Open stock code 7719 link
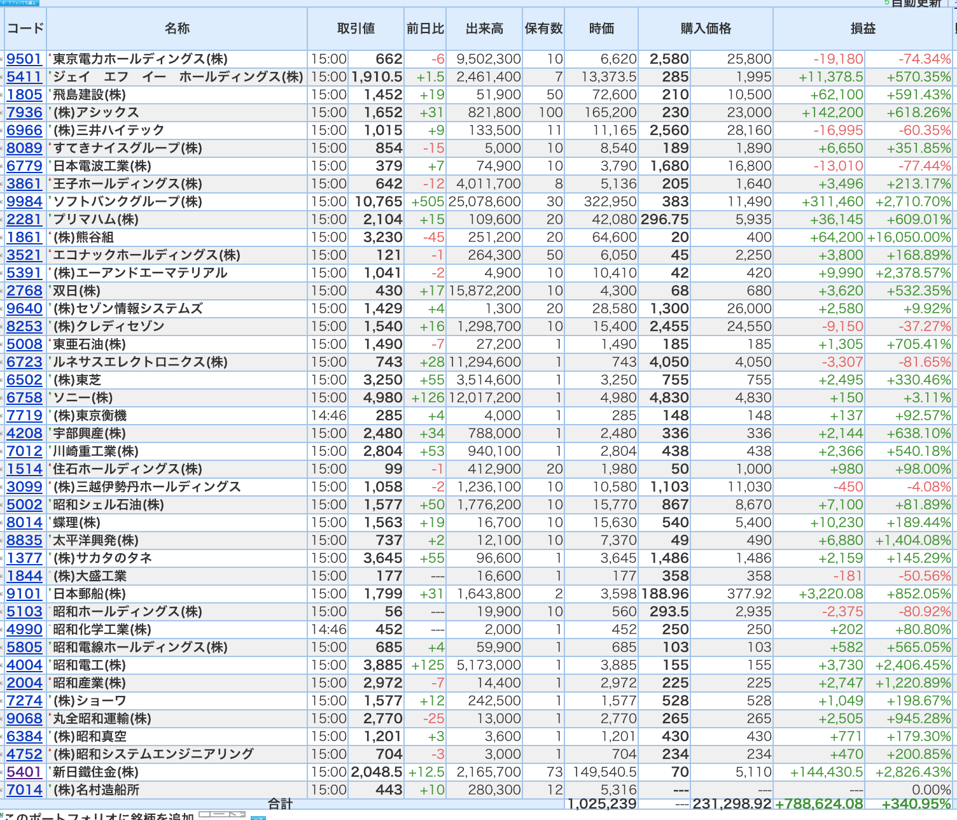The image size is (957, 820). click(x=24, y=416)
